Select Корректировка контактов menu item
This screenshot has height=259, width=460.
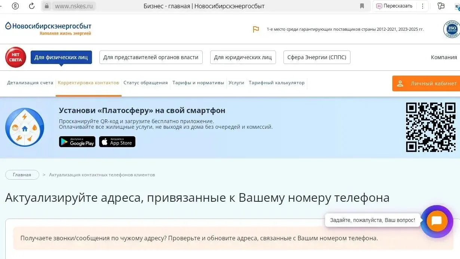88,83
